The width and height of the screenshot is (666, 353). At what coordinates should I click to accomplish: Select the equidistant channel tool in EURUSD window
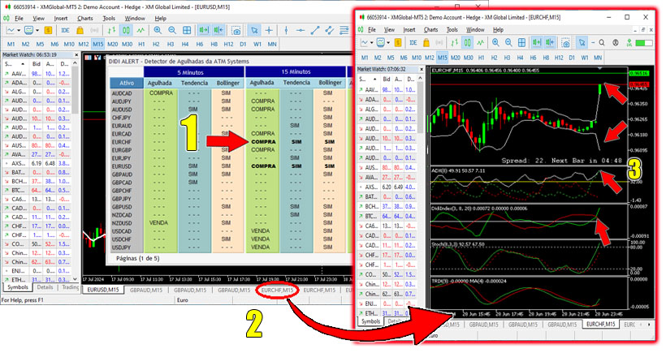329,30
